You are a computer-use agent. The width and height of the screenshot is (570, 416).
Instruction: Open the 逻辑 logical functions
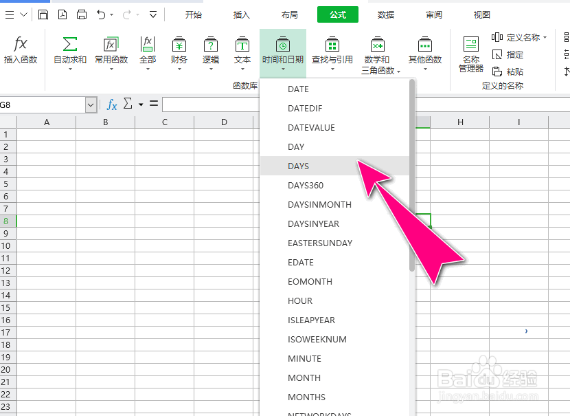coord(210,53)
